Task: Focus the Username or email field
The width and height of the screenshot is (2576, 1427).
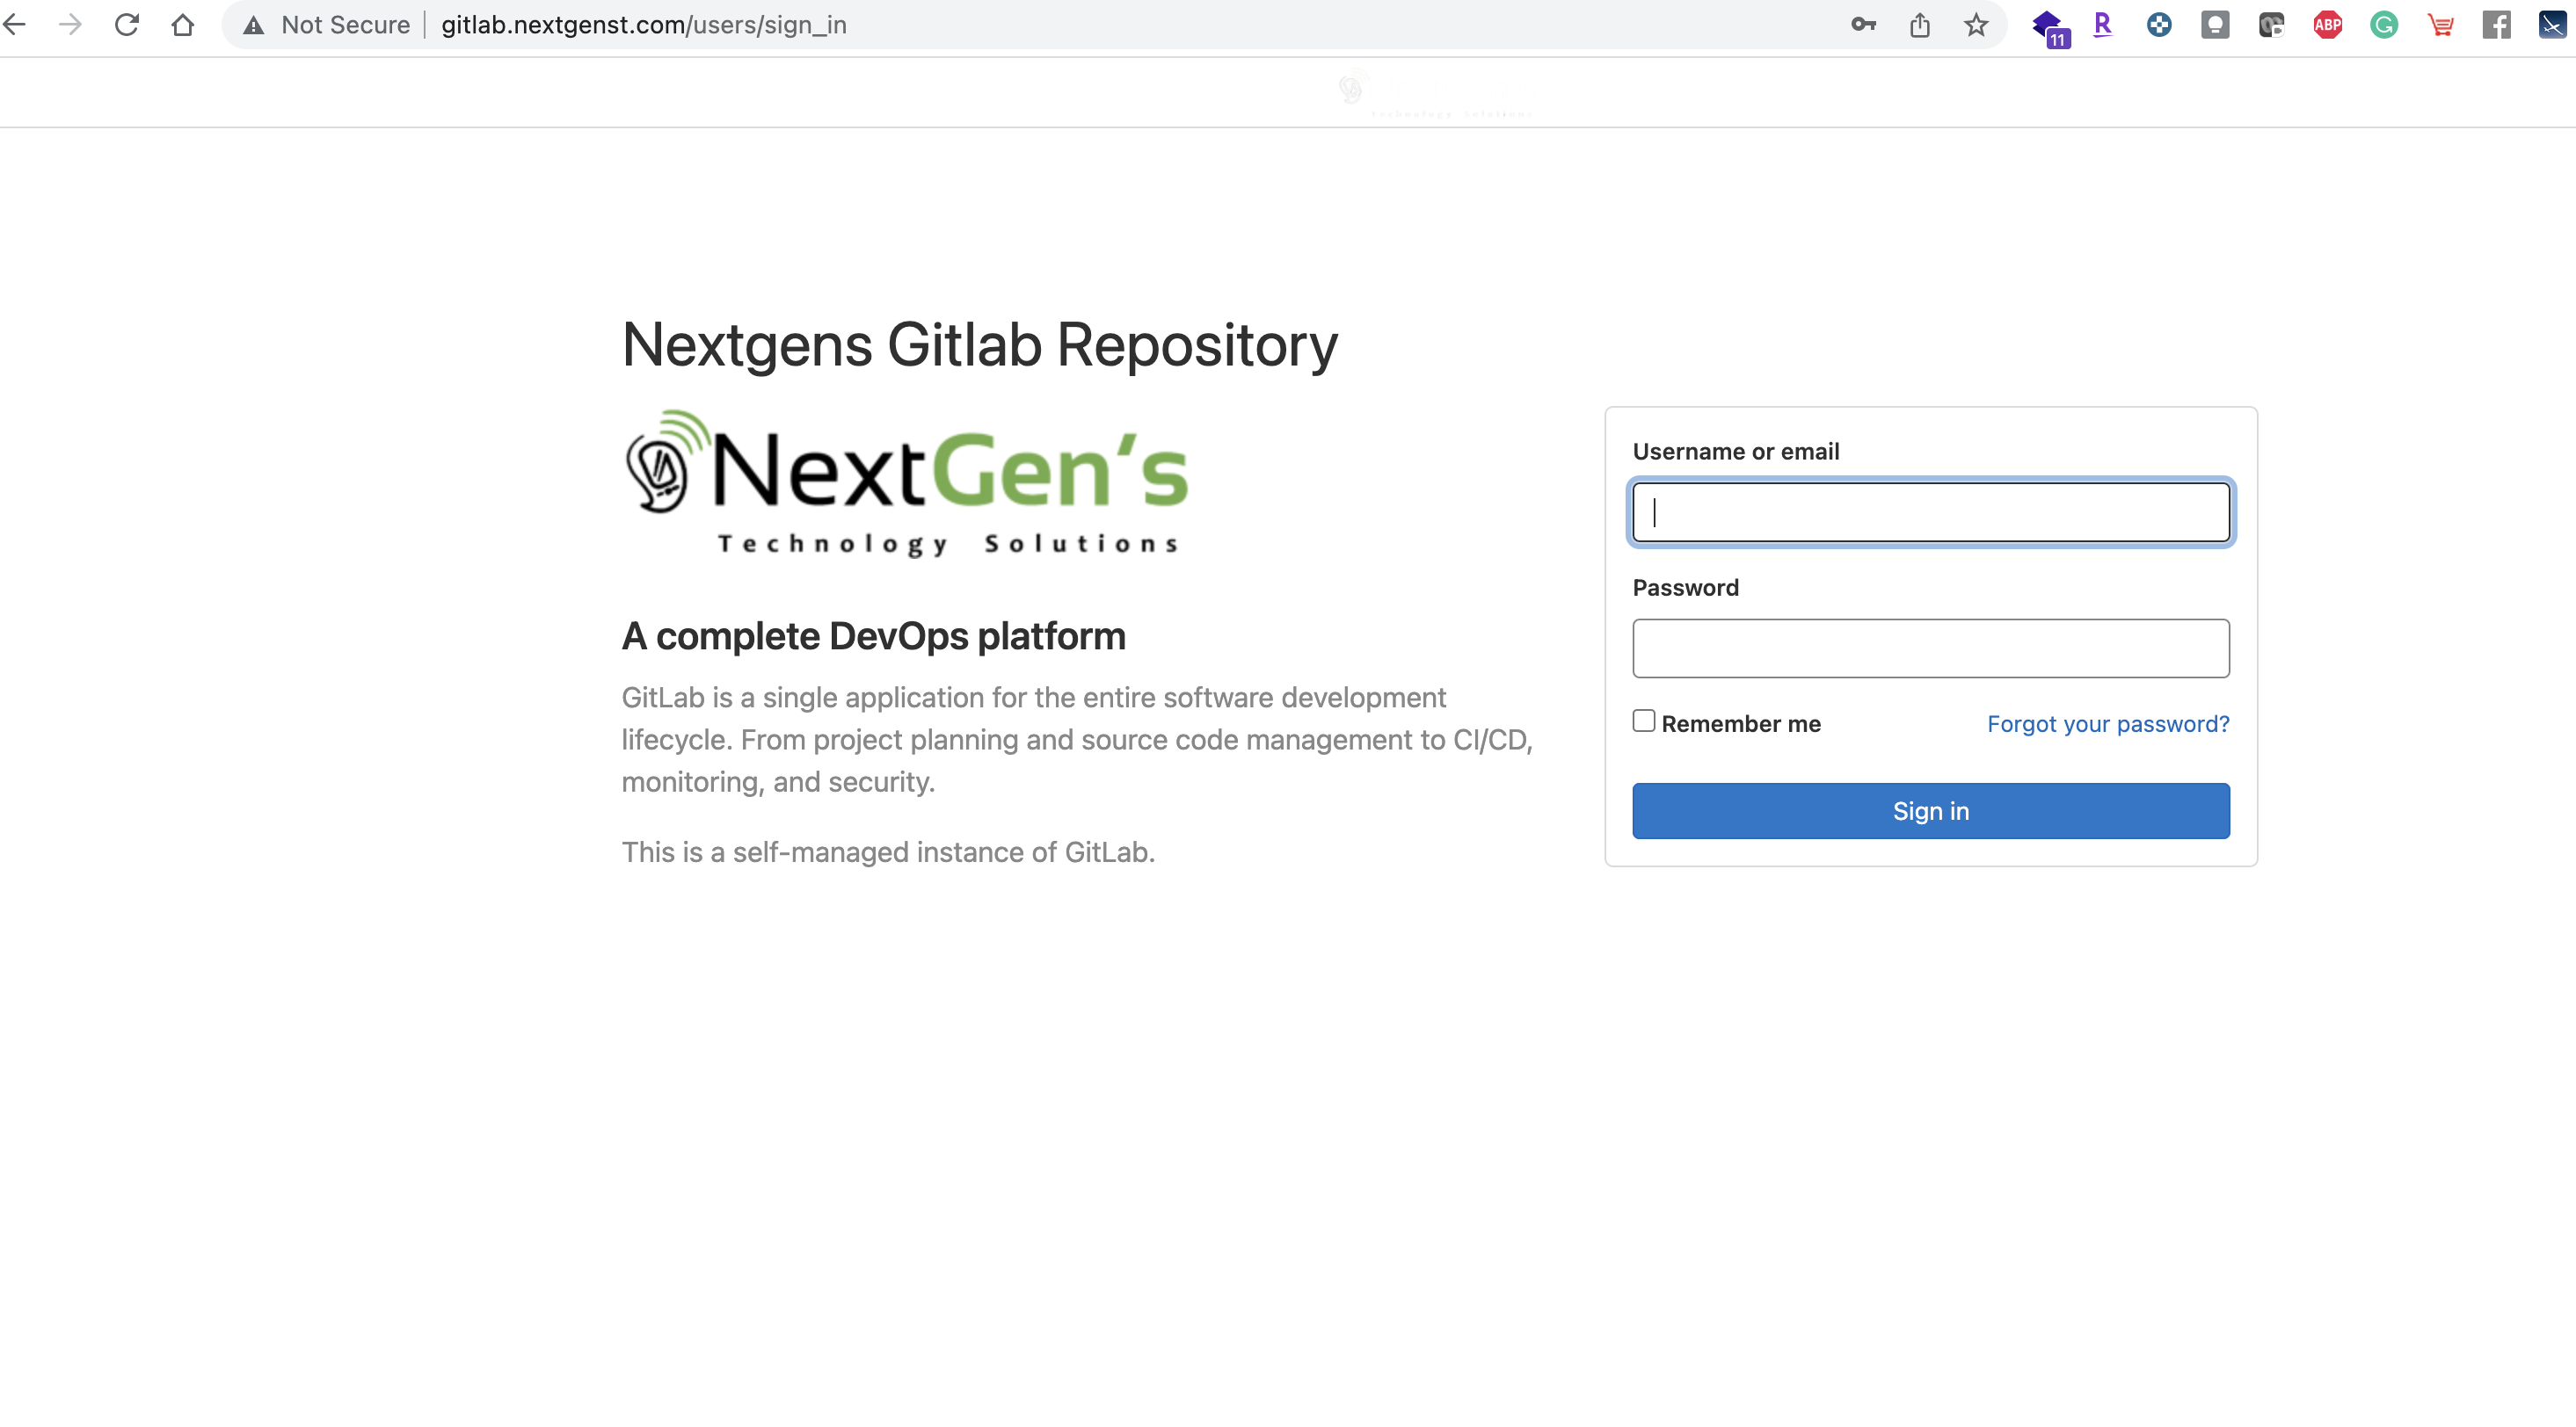Action: click(x=1931, y=512)
